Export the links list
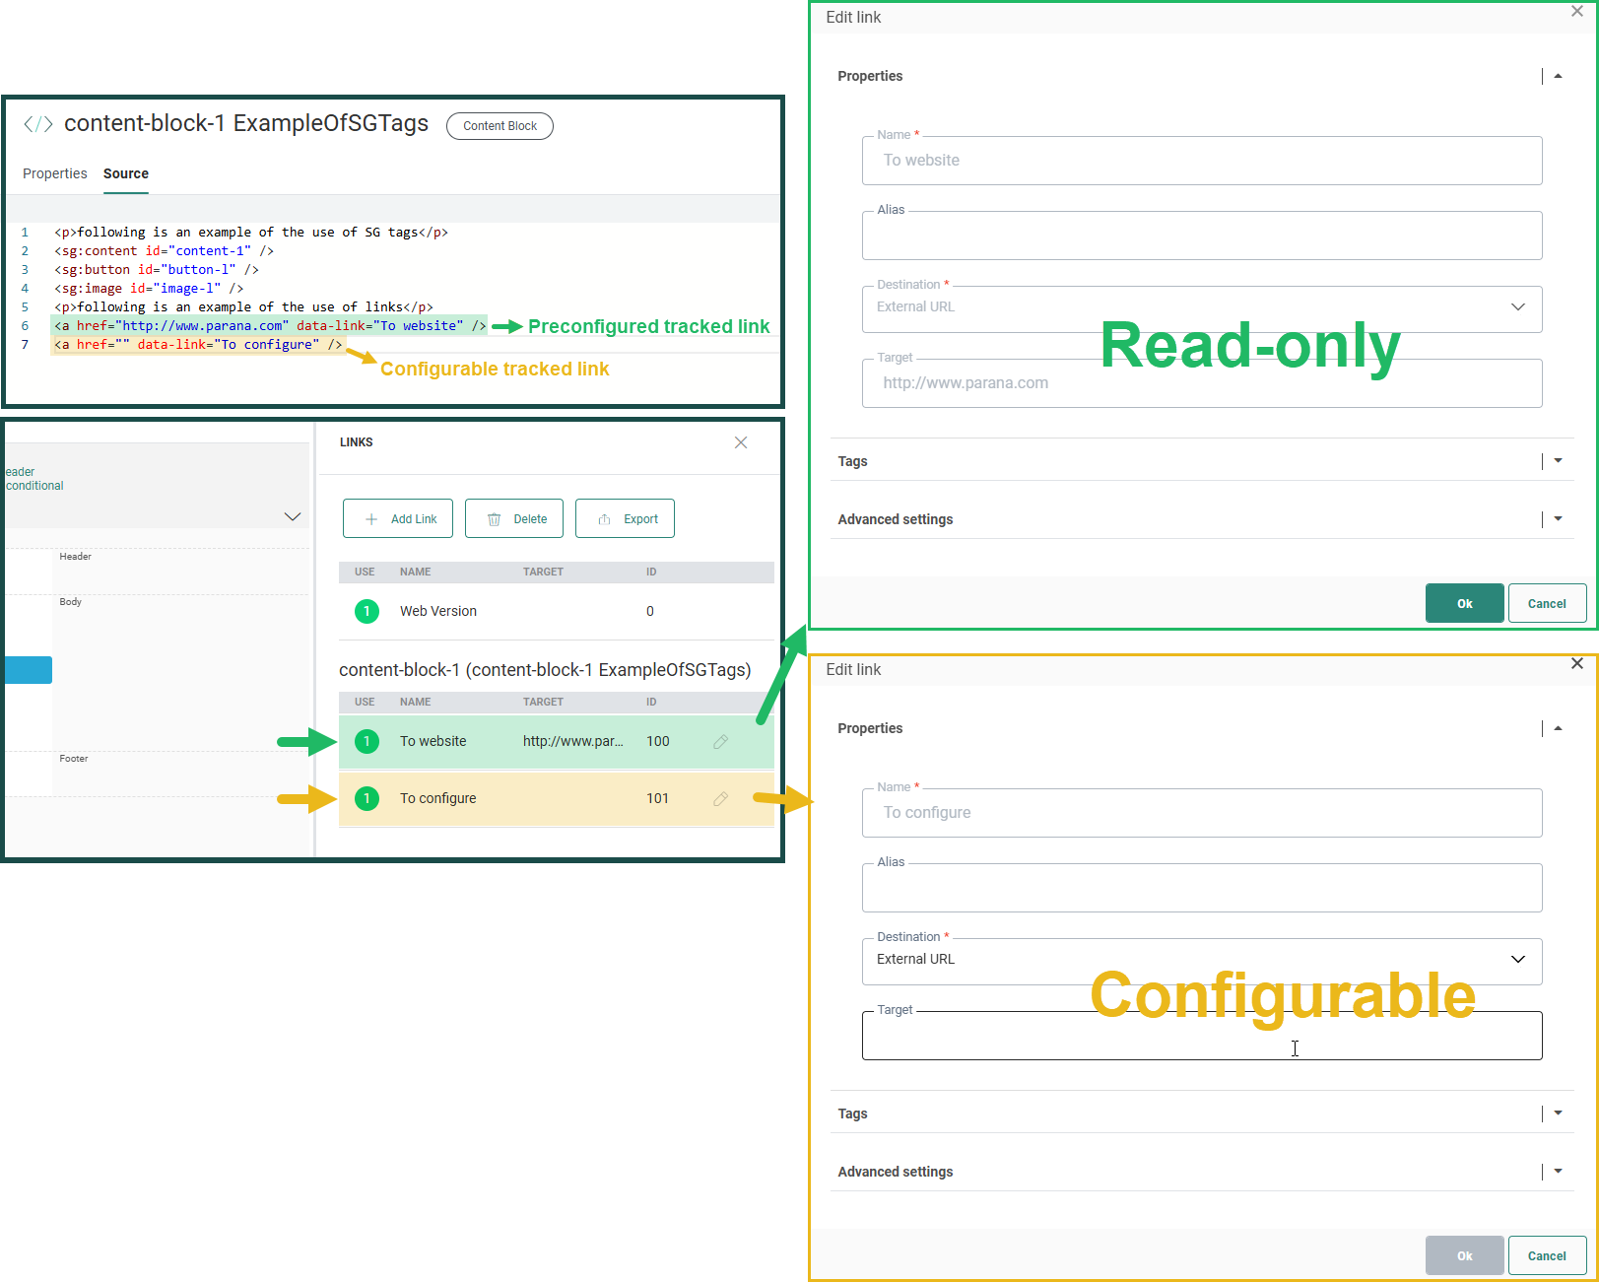This screenshot has width=1599, height=1282. coord(625,519)
